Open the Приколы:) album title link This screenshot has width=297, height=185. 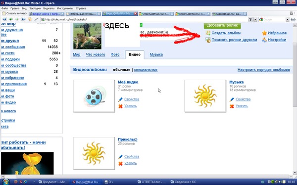[x=128, y=139]
